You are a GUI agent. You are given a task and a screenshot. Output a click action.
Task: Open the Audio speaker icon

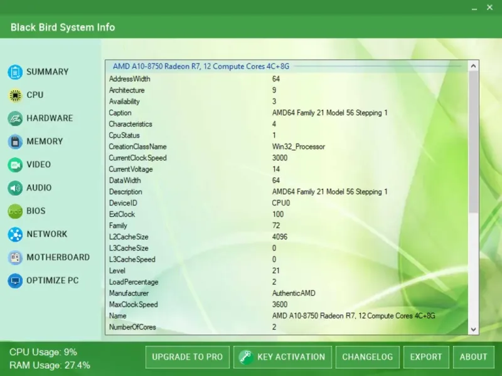click(15, 188)
